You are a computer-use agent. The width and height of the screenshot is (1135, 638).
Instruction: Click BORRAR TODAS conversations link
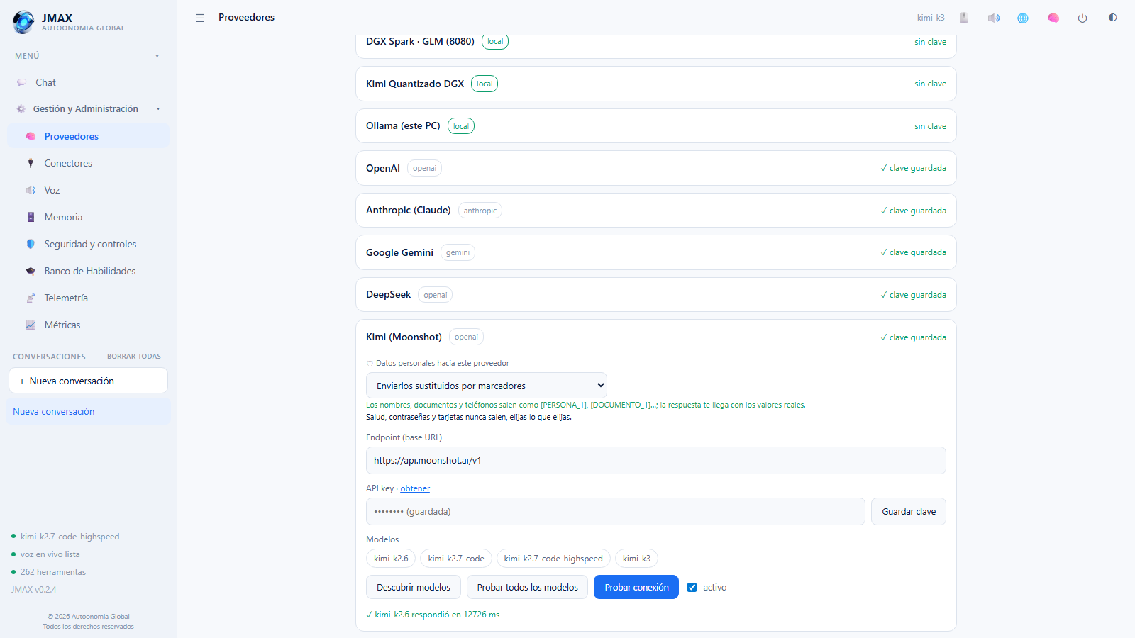134,357
